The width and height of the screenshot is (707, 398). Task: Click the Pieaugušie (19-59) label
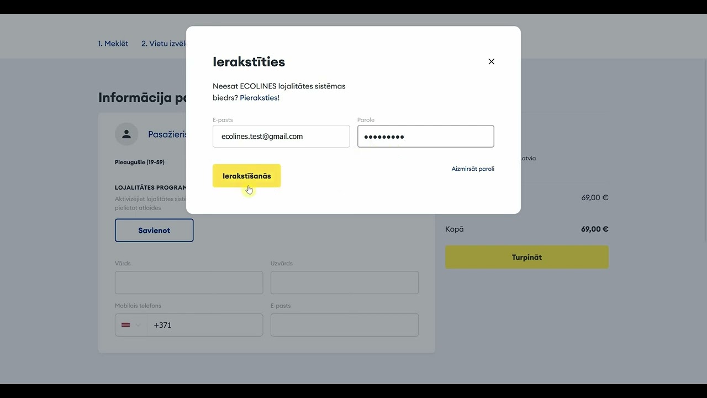pyautogui.click(x=140, y=162)
